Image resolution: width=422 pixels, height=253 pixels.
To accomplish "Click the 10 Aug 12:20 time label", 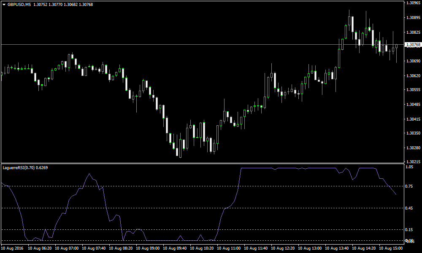I will click(283, 248).
